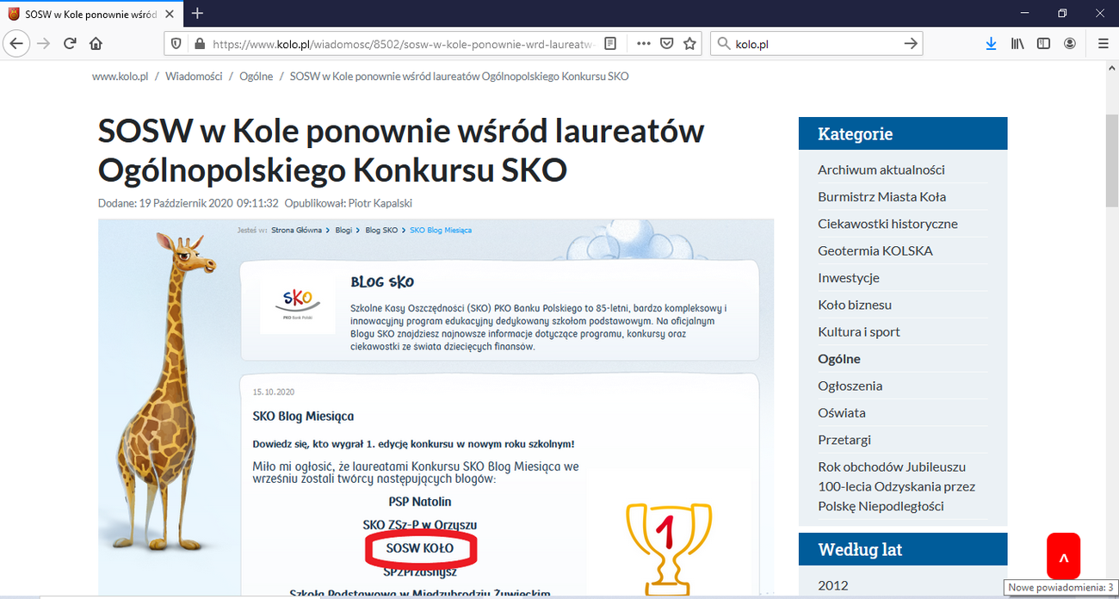The width and height of the screenshot is (1119, 599).
Task: Bookmark this page with the star
Action: click(689, 43)
